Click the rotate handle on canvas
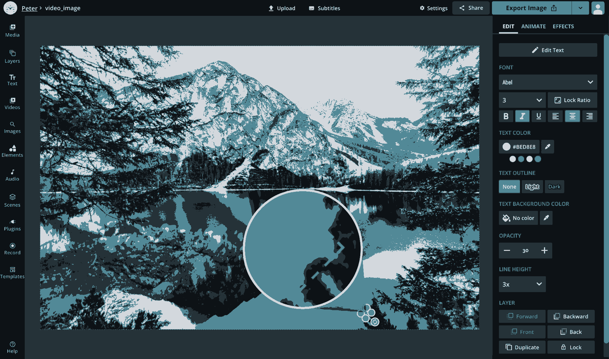609x359 pixels. [x=375, y=322]
